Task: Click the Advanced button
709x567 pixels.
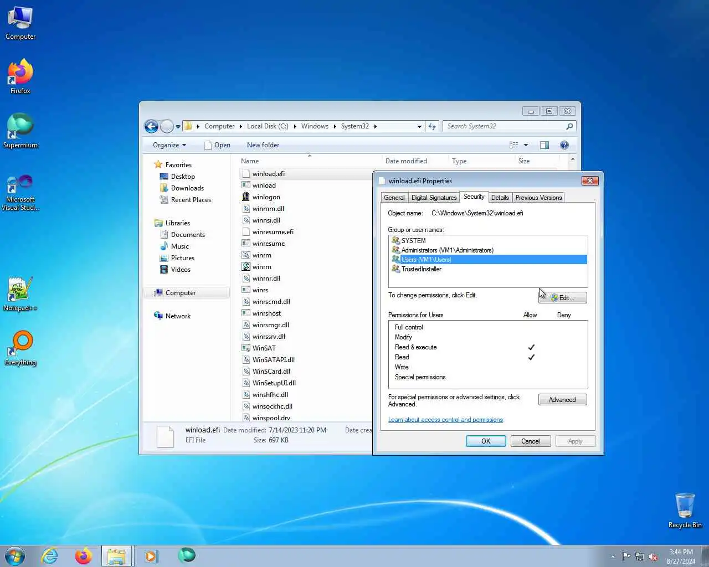Action: pos(562,400)
